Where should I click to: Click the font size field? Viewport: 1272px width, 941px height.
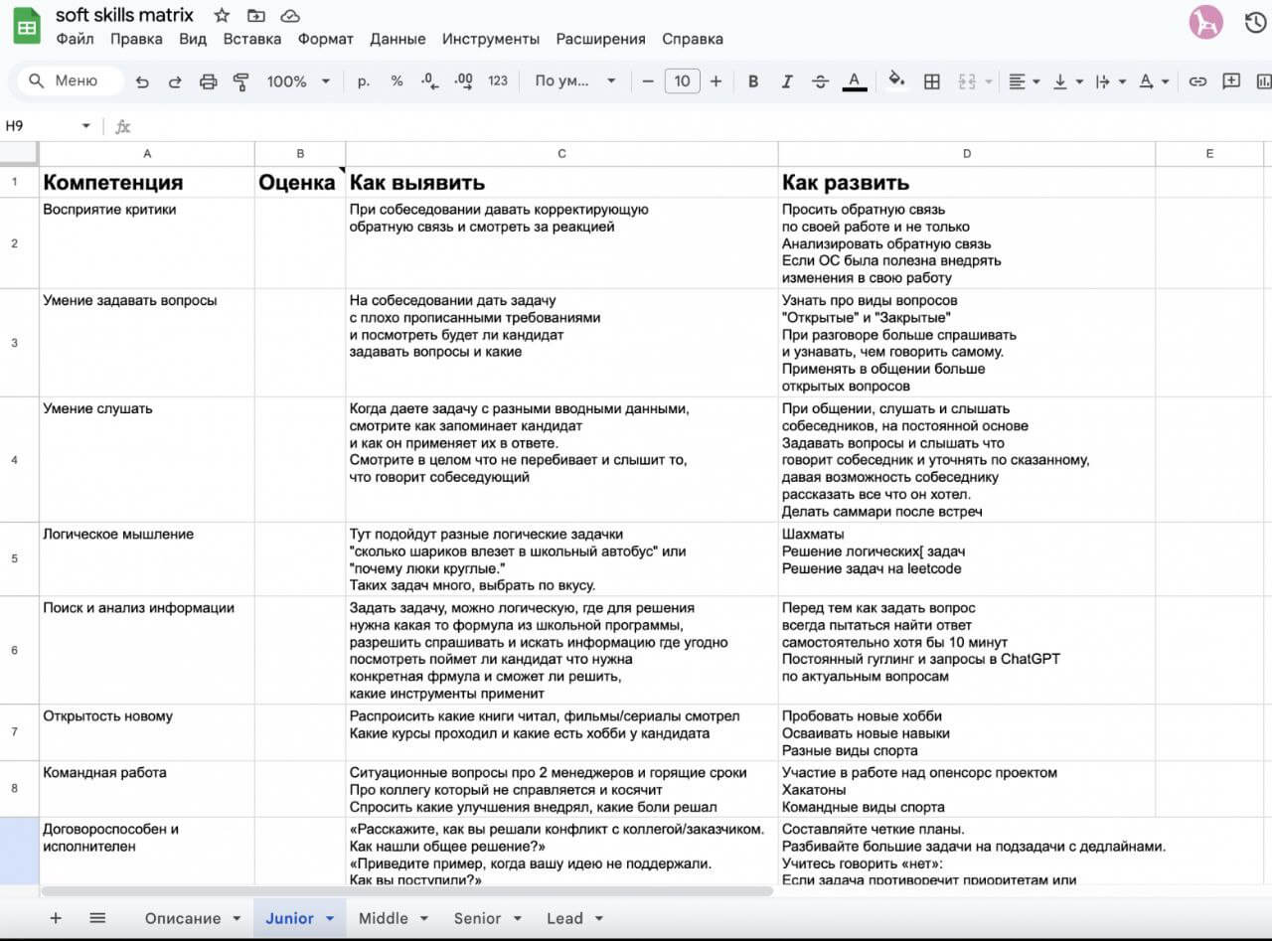click(x=682, y=81)
